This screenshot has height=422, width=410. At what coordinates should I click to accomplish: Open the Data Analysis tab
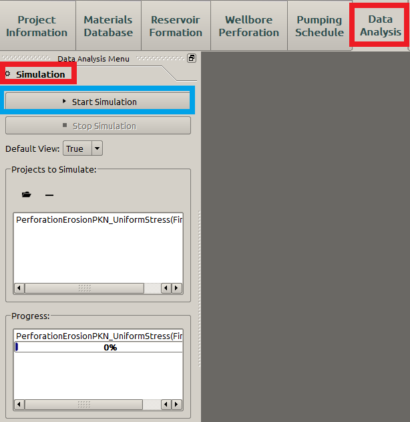[x=380, y=25]
